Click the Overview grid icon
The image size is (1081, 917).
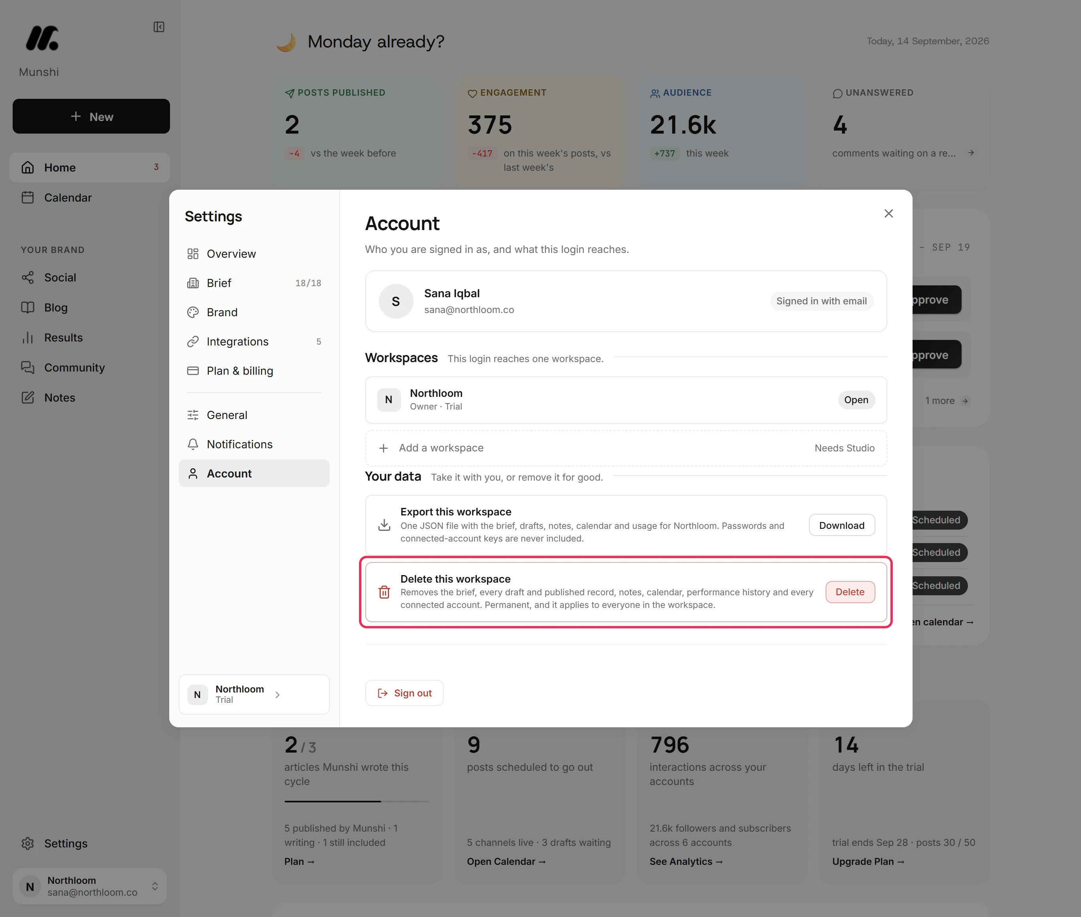193,254
